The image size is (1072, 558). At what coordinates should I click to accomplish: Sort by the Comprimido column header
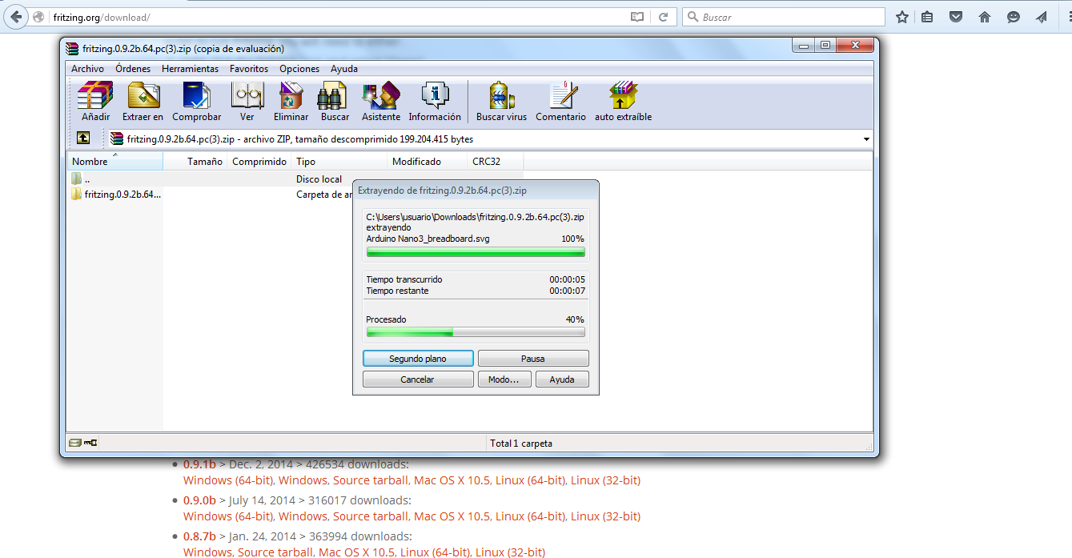point(259,161)
